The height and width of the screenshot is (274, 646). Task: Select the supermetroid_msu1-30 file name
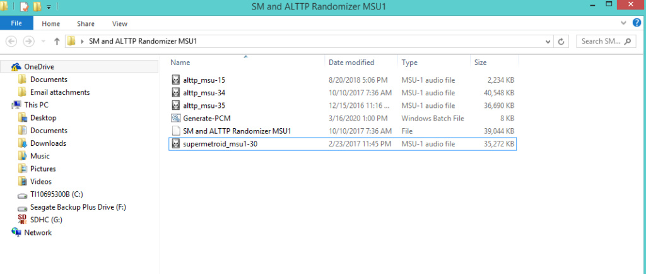pyautogui.click(x=220, y=144)
